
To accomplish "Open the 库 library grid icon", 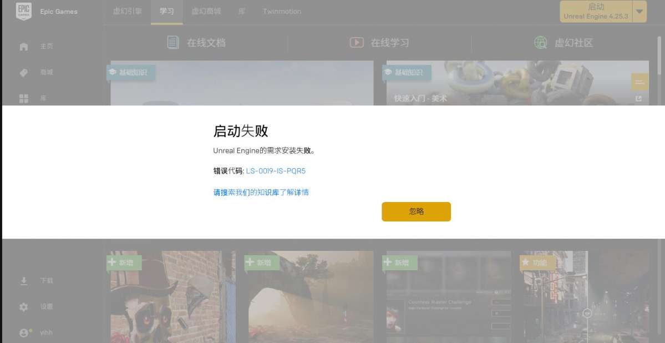I will tap(24, 98).
